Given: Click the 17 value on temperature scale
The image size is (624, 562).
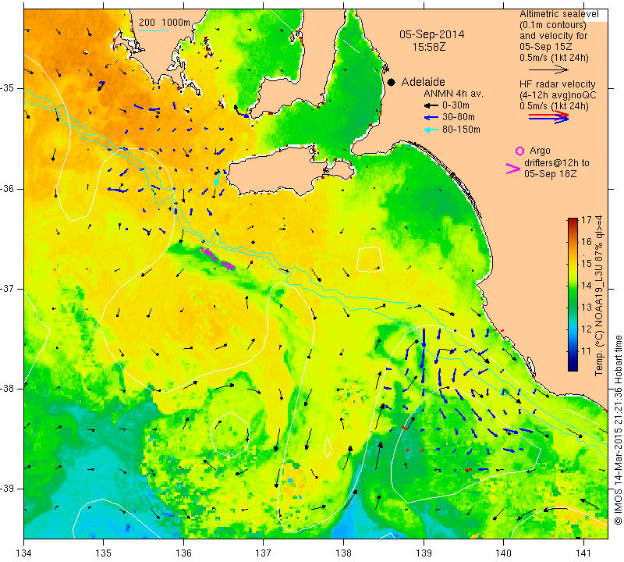Looking at the screenshot, I should (587, 219).
